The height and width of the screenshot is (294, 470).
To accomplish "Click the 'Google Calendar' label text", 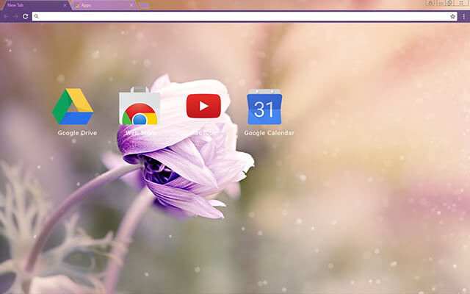I will [270, 133].
